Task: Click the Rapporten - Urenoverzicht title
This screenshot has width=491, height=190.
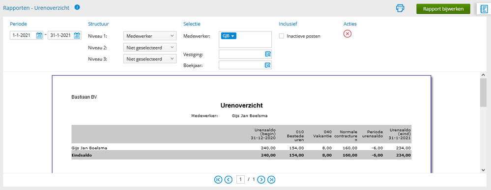Action: (36, 8)
